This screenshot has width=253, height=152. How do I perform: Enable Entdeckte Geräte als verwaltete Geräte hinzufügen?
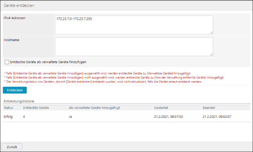click(7, 62)
